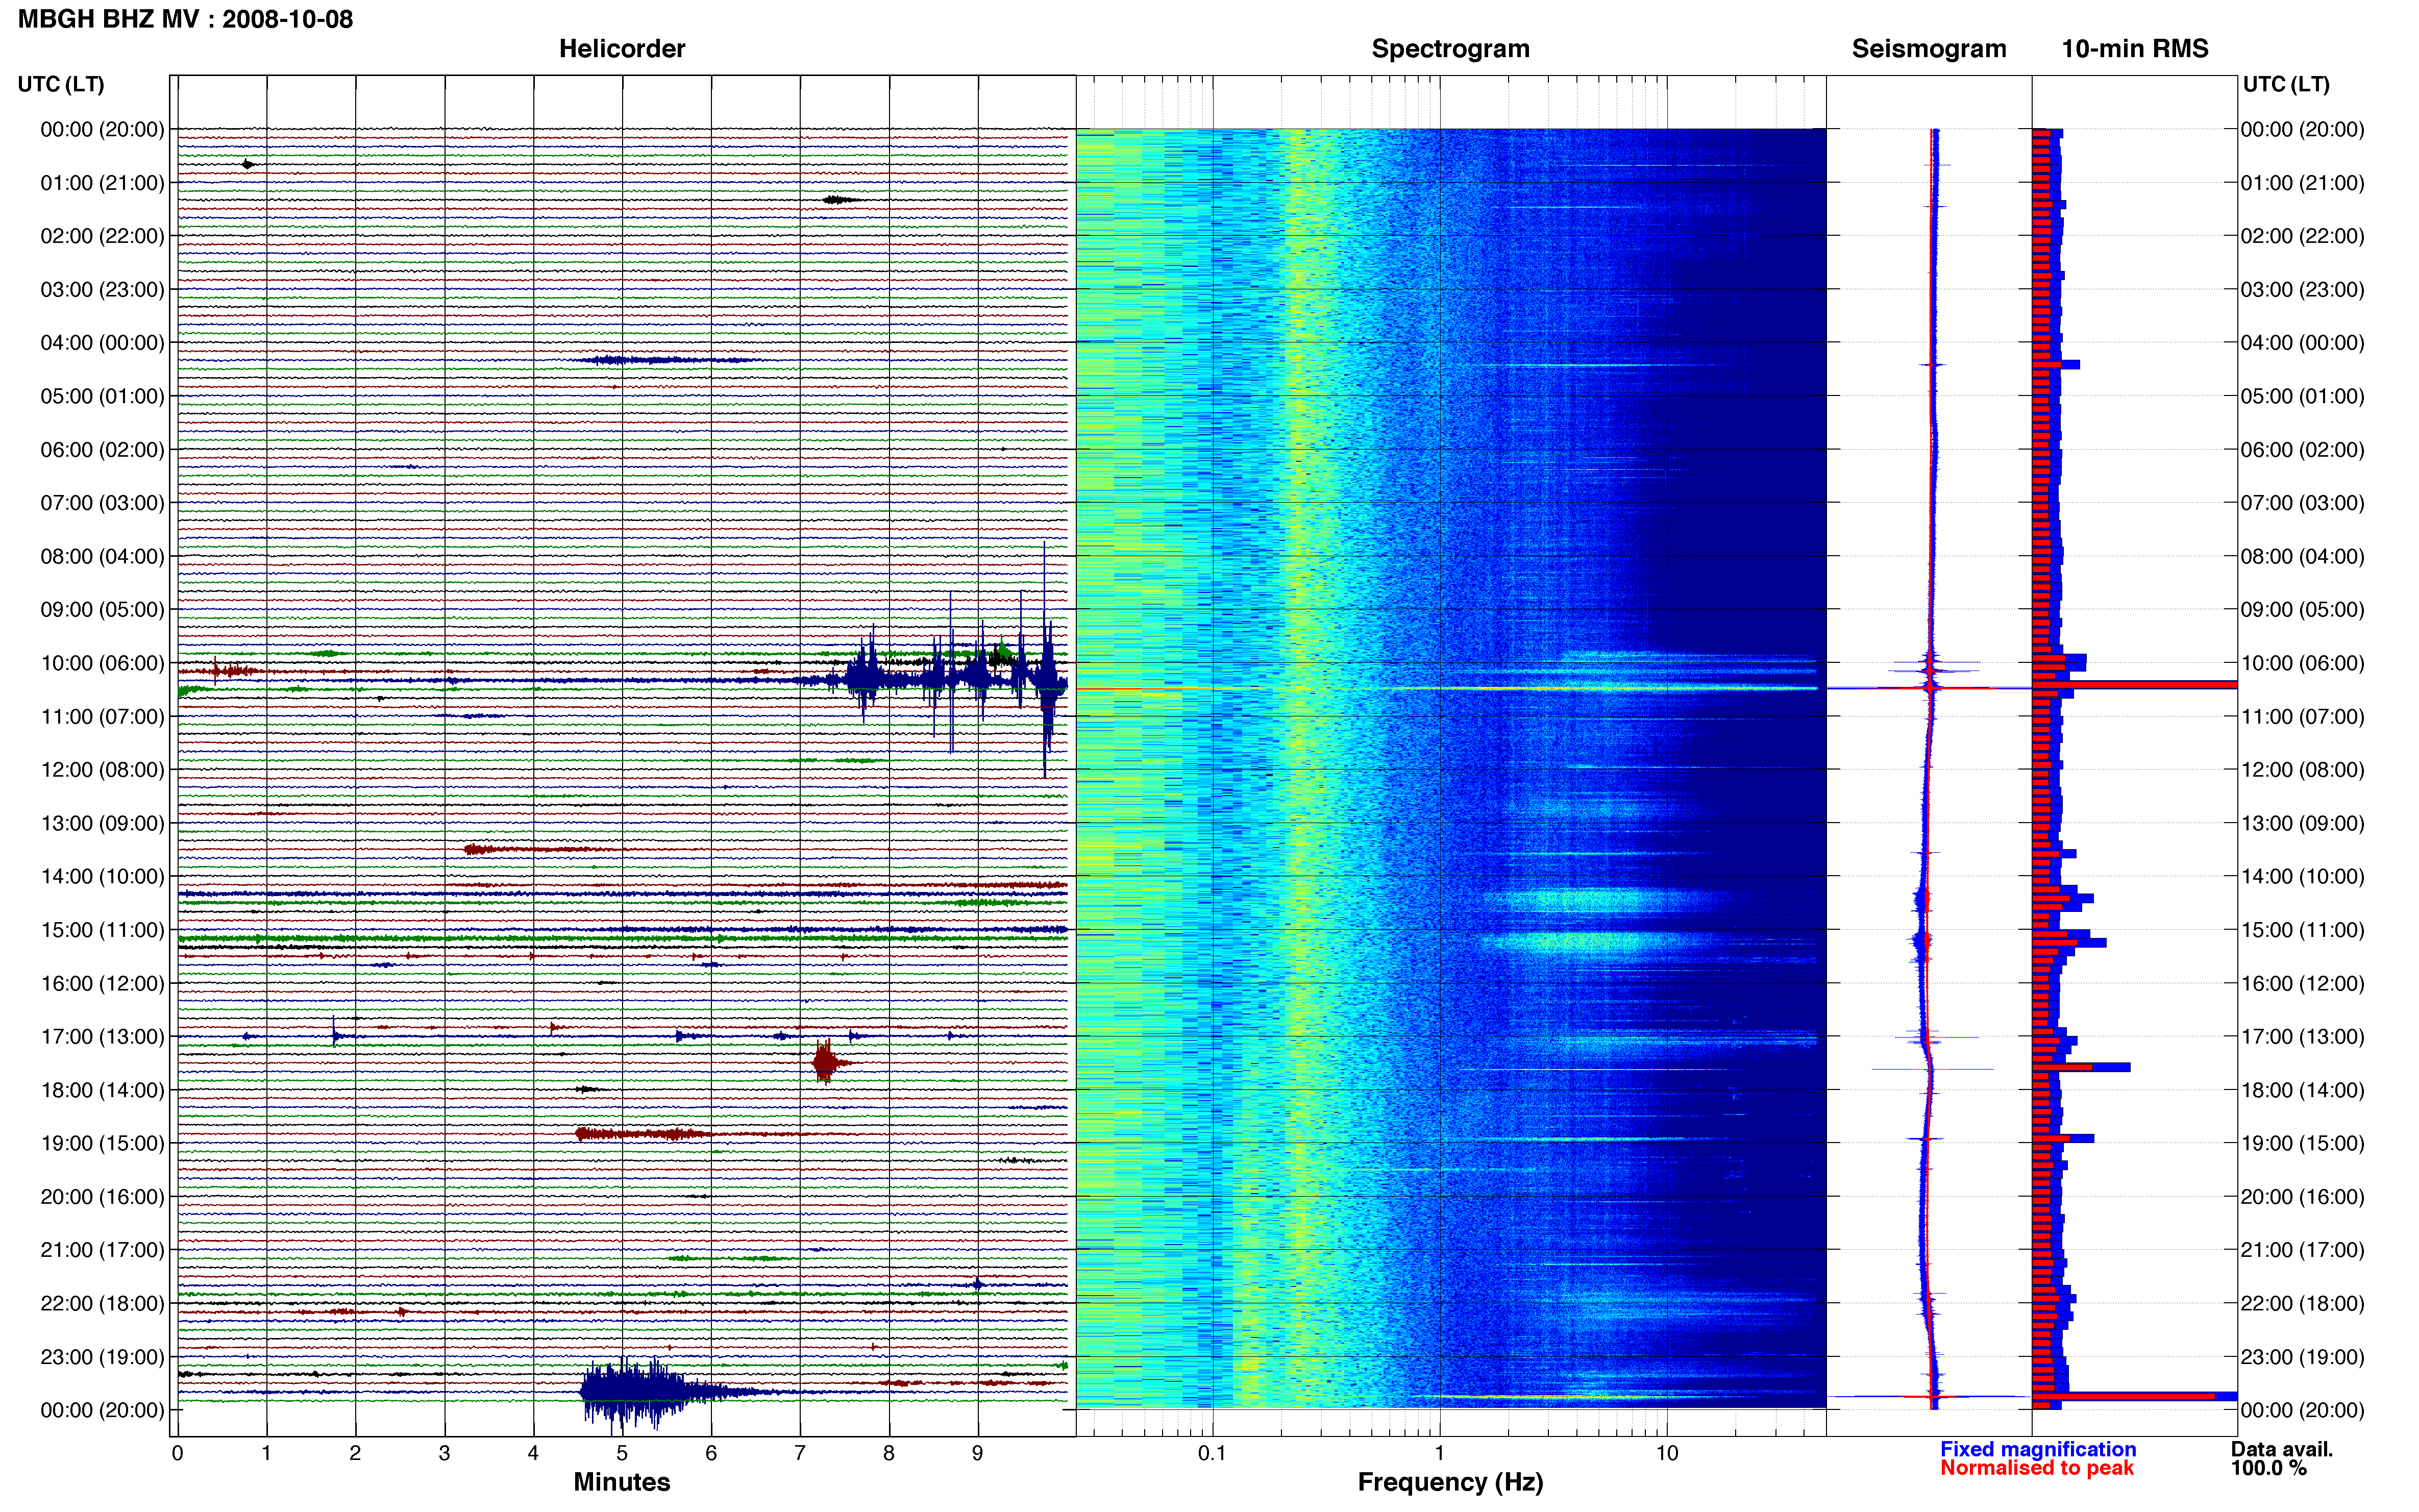2419x1512 pixels.
Task: Click the right '02:00 (22:00)' time label
Action: [2302, 236]
